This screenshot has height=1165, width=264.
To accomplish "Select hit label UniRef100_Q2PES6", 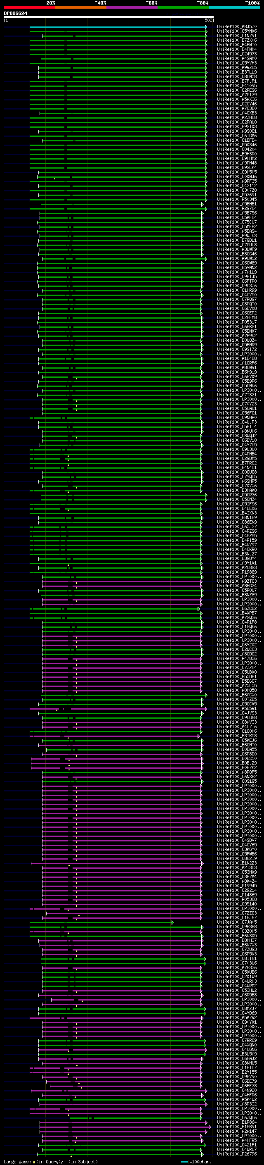I will click(x=236, y=91).
